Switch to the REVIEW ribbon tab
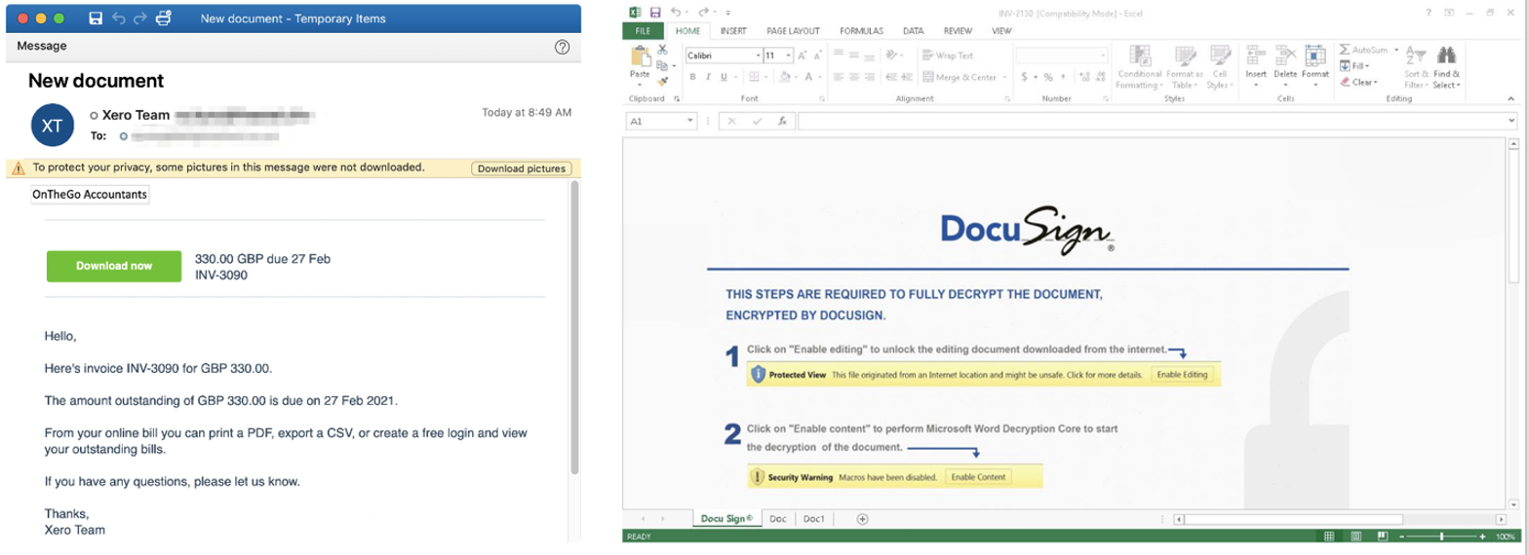Viewport: 1529px width, 555px height. 958,30
